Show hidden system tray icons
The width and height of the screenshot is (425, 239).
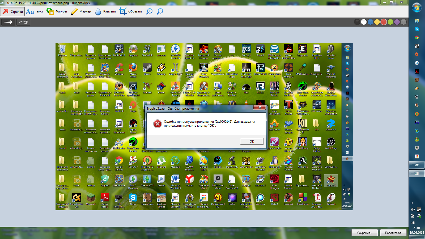click(412, 203)
